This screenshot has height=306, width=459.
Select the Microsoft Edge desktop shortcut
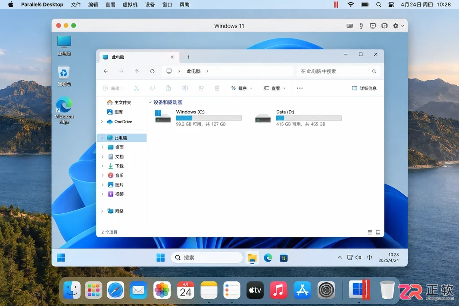pos(64,110)
